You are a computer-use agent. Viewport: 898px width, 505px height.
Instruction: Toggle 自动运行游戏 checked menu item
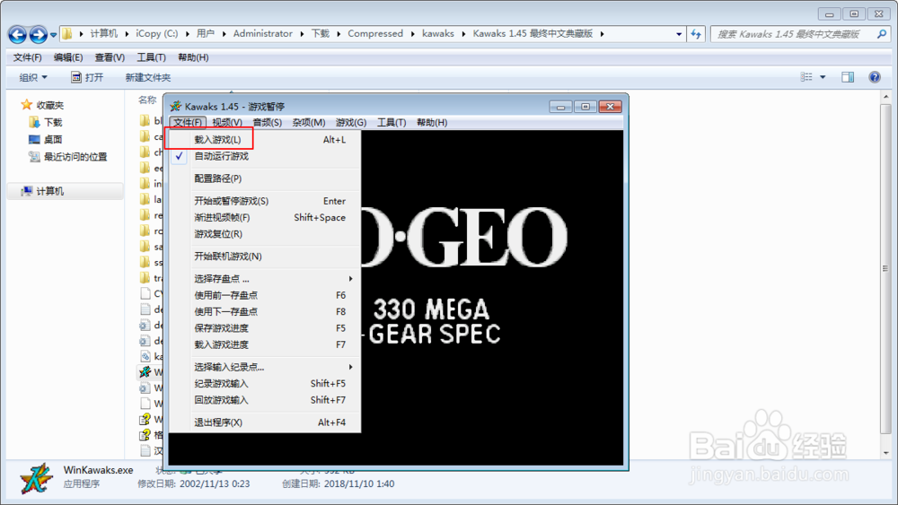pyautogui.click(x=264, y=156)
